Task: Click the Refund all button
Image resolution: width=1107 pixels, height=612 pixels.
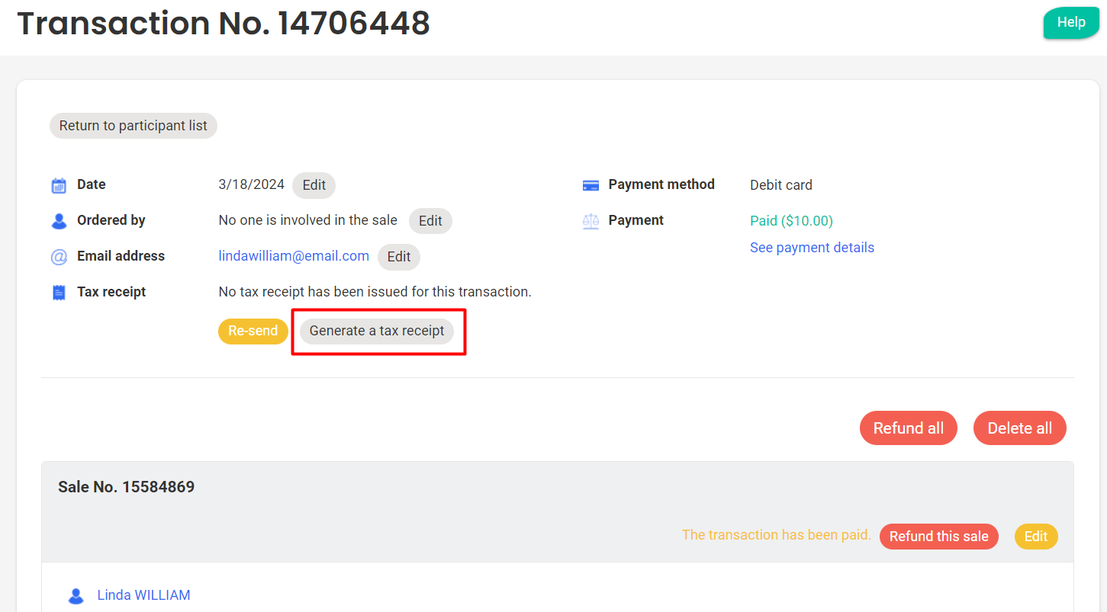Action: (908, 428)
